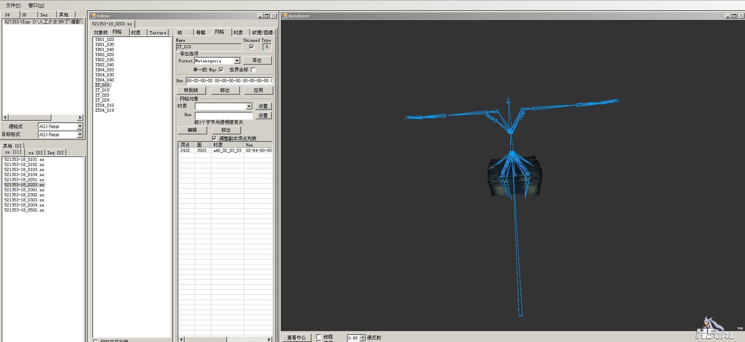Minimize the Editor window

point(260,16)
